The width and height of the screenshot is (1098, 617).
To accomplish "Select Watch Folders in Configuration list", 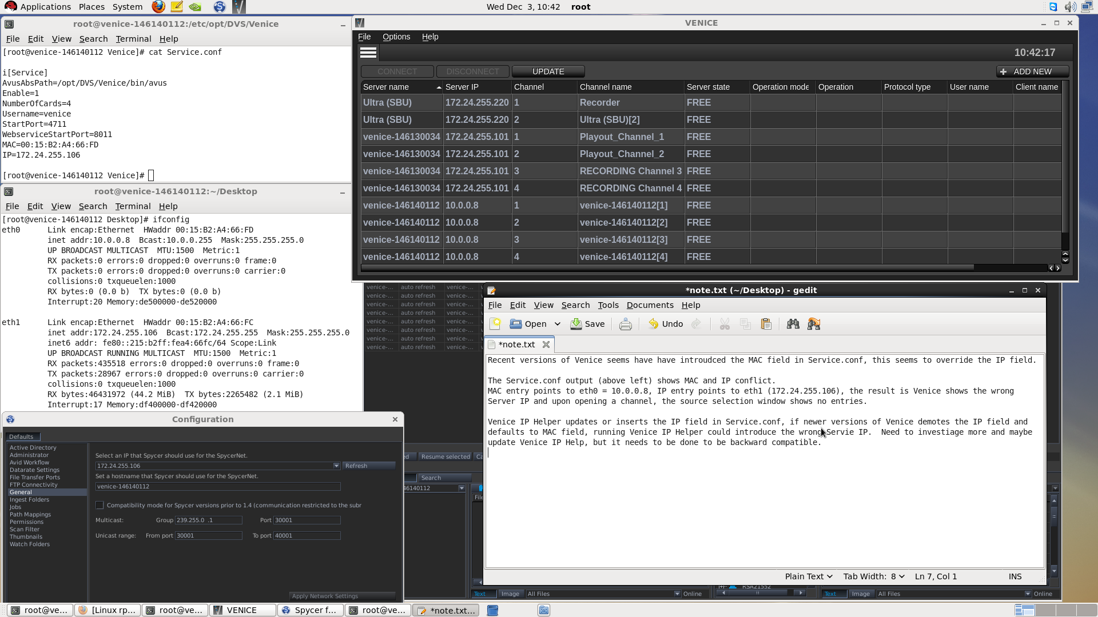I will pyautogui.click(x=30, y=544).
